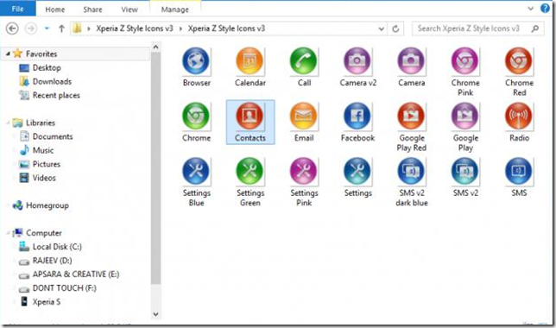Open Desktop in Favorites

pos(47,67)
